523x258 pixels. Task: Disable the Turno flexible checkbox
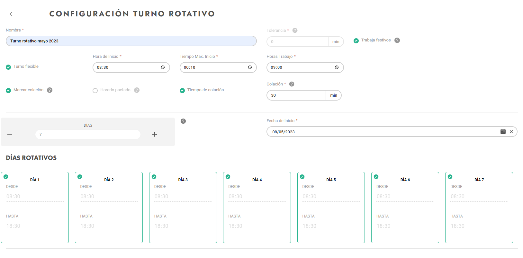pyautogui.click(x=8, y=67)
